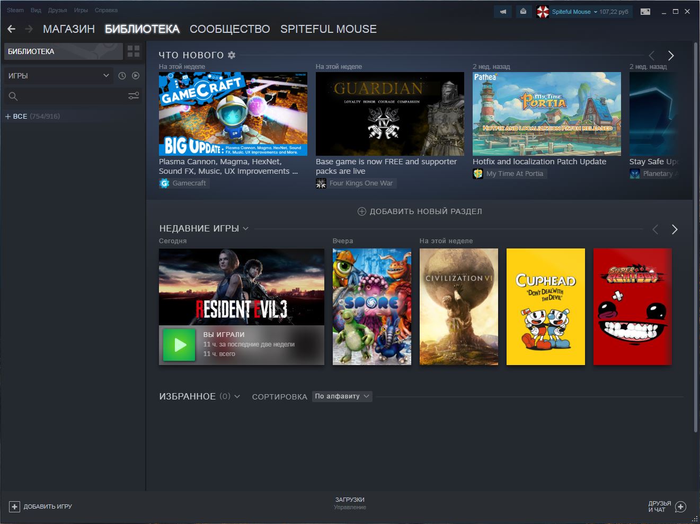Screen dimensions: 700x524
Task: Open What's New settings gear
Action: pos(232,55)
